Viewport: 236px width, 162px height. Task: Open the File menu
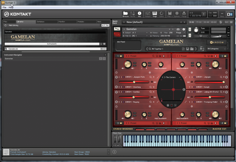5,7
